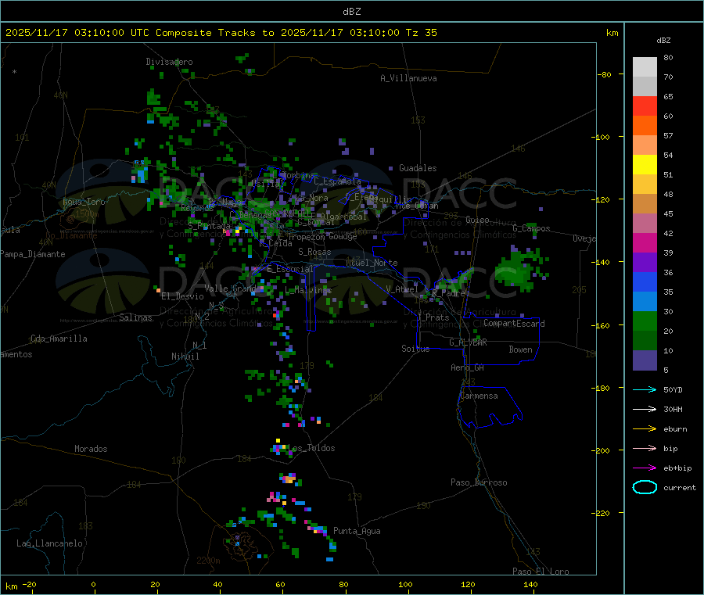Click the pink bip arrow in legend
The width and height of the screenshot is (704, 595).
645,448
